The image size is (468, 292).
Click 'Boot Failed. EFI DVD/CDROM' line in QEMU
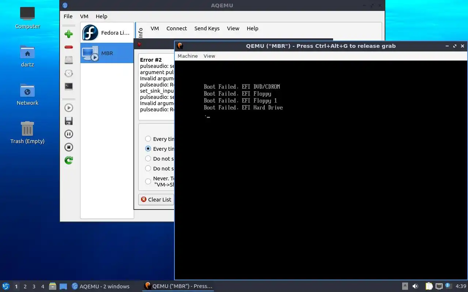tap(242, 87)
